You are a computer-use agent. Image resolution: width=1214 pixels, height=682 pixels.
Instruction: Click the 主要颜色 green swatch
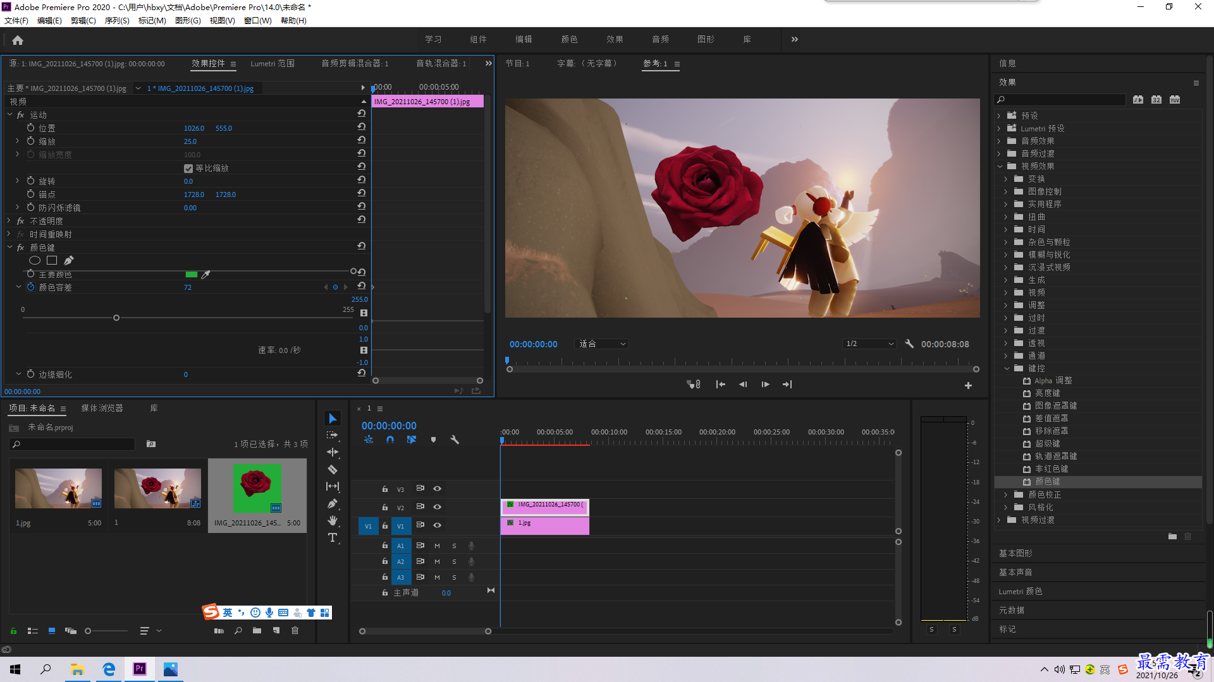click(191, 274)
